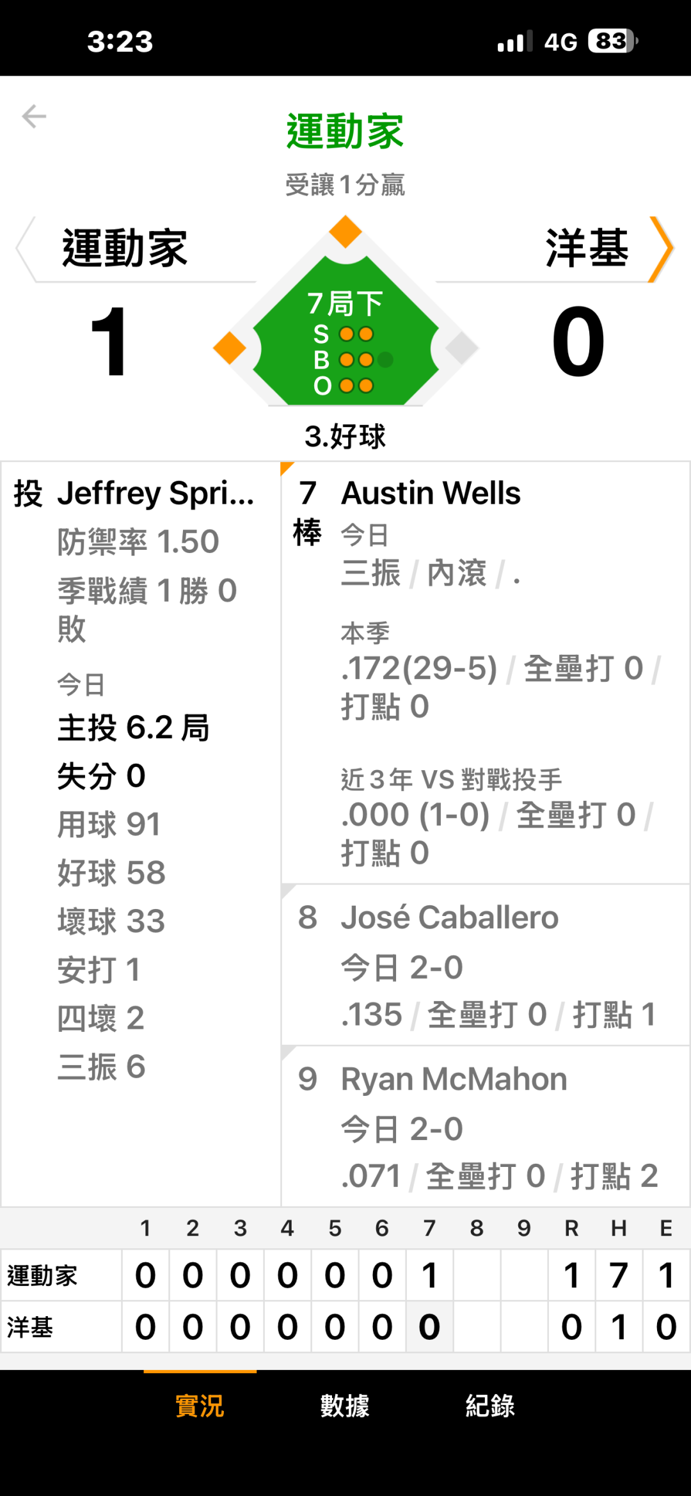Viewport: 691px width, 1496px height.
Task: Tap the 3.好球 pitch result label
Action: click(x=345, y=437)
